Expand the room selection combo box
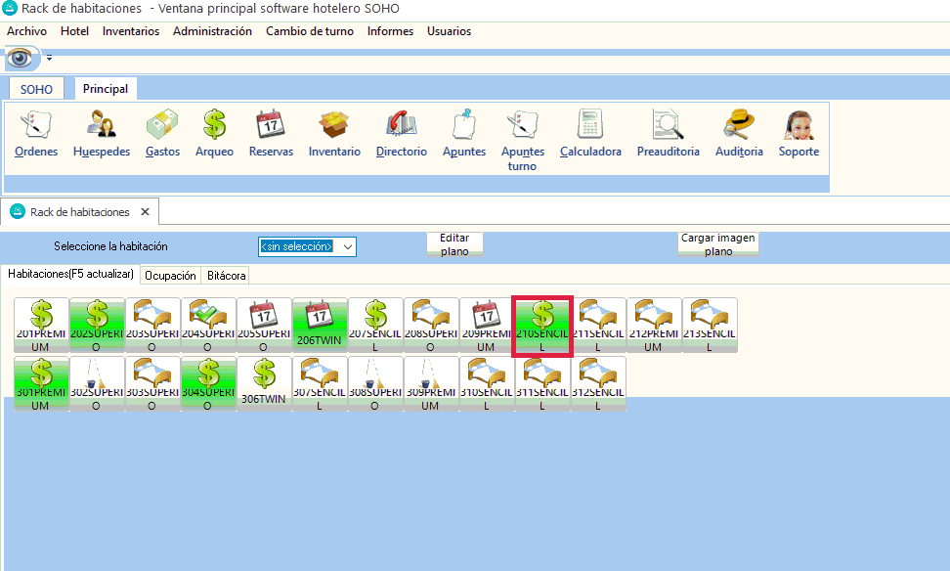Screen dimensions: 950x571 pyautogui.click(x=347, y=246)
